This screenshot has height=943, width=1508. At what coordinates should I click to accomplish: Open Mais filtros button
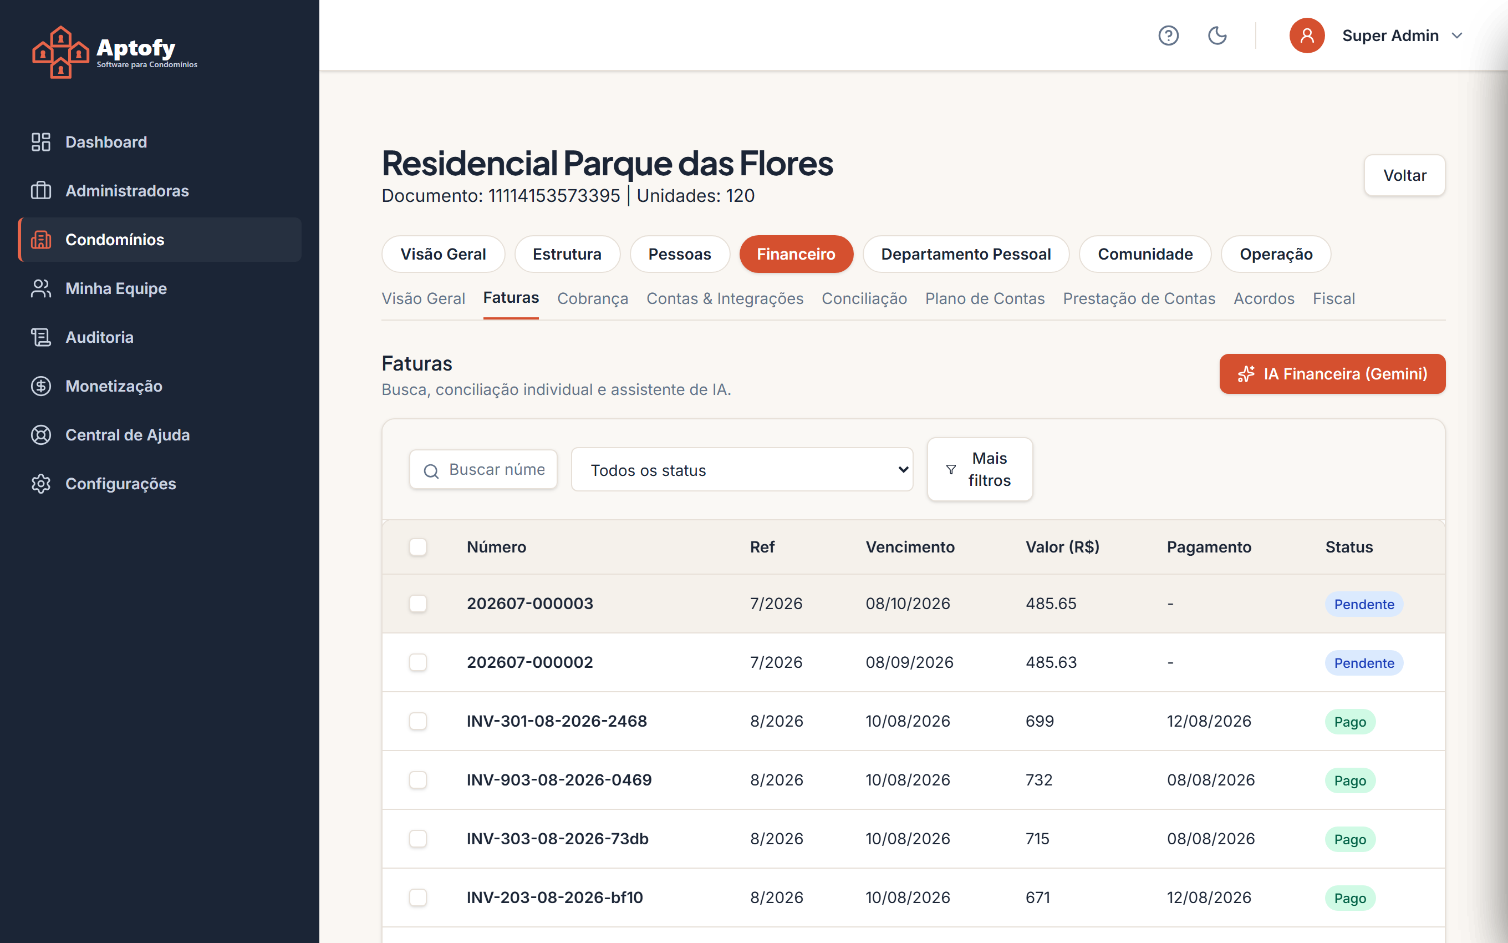(x=980, y=469)
